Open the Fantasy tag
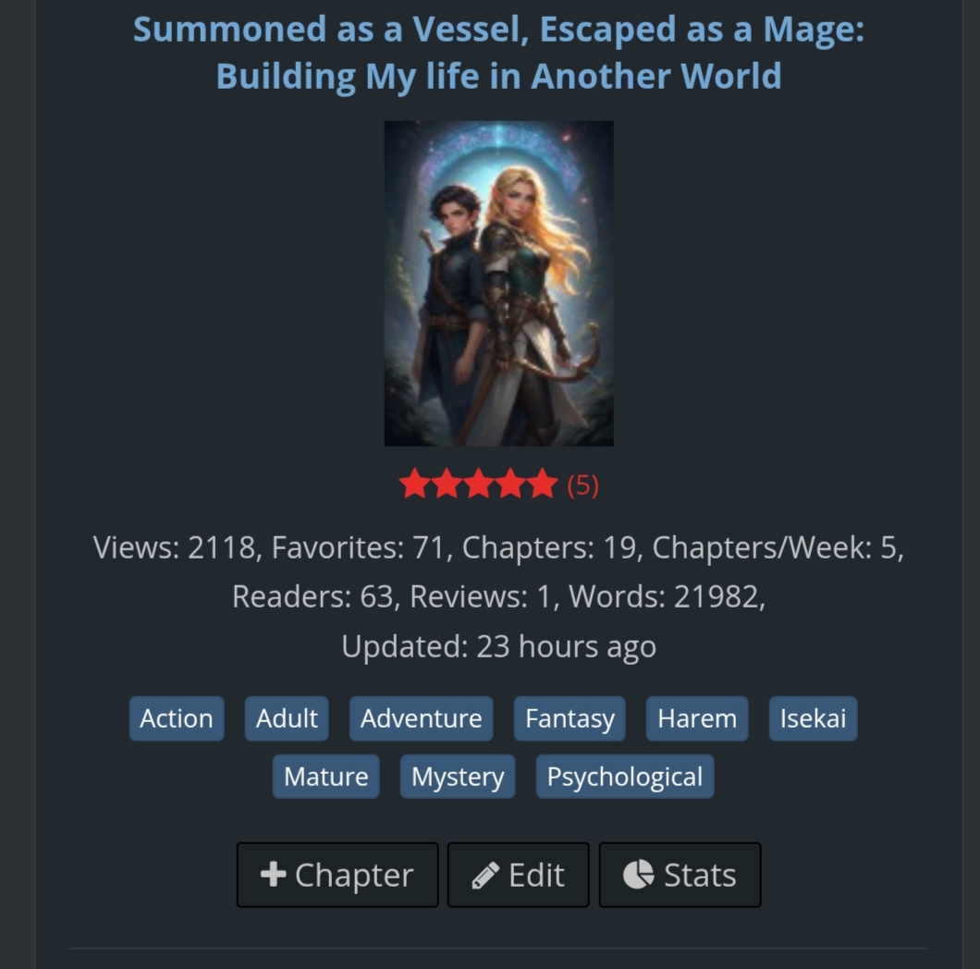 [x=570, y=718]
